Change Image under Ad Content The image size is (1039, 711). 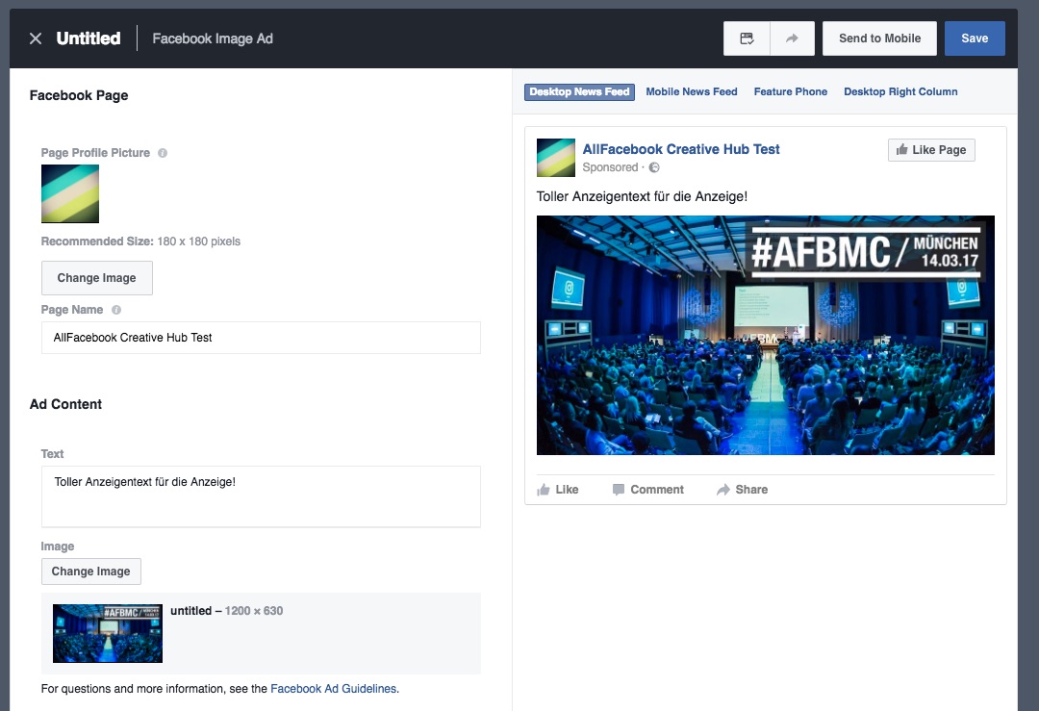90,571
